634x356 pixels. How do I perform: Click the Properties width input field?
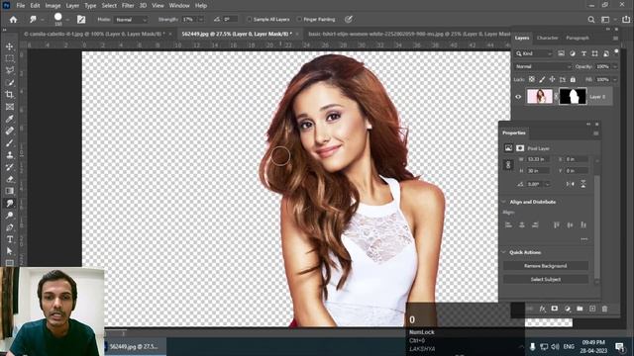538,159
